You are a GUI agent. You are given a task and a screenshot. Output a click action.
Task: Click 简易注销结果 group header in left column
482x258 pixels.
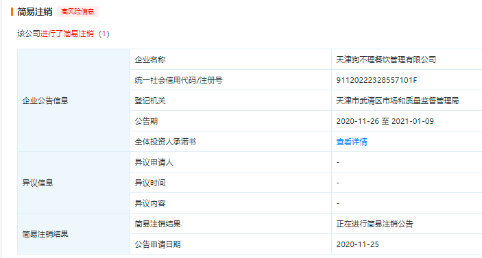74,234
